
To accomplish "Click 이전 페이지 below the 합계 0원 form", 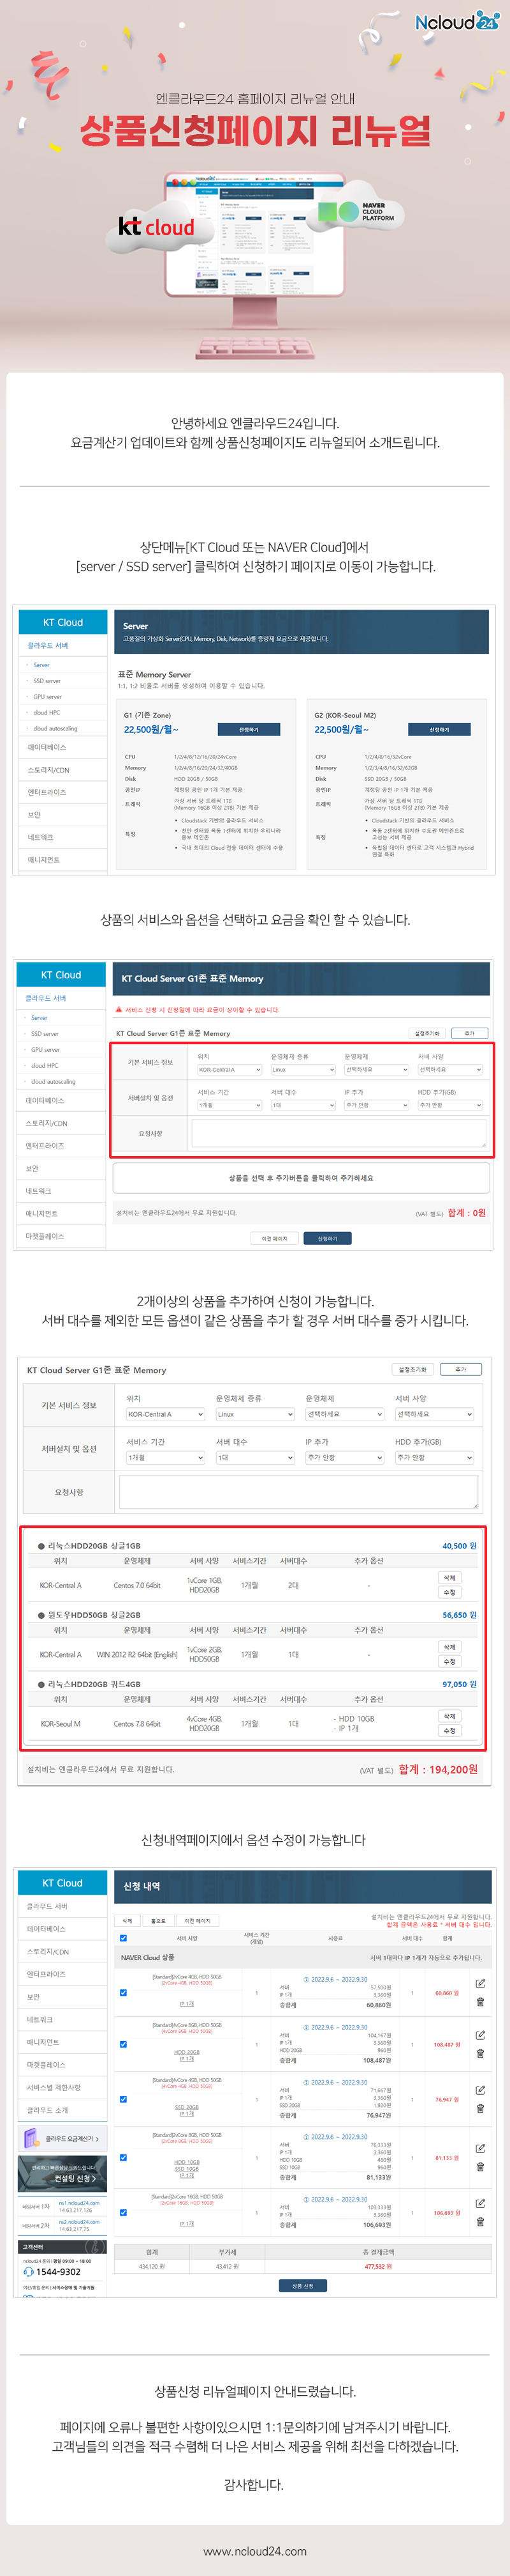I will point(275,1238).
